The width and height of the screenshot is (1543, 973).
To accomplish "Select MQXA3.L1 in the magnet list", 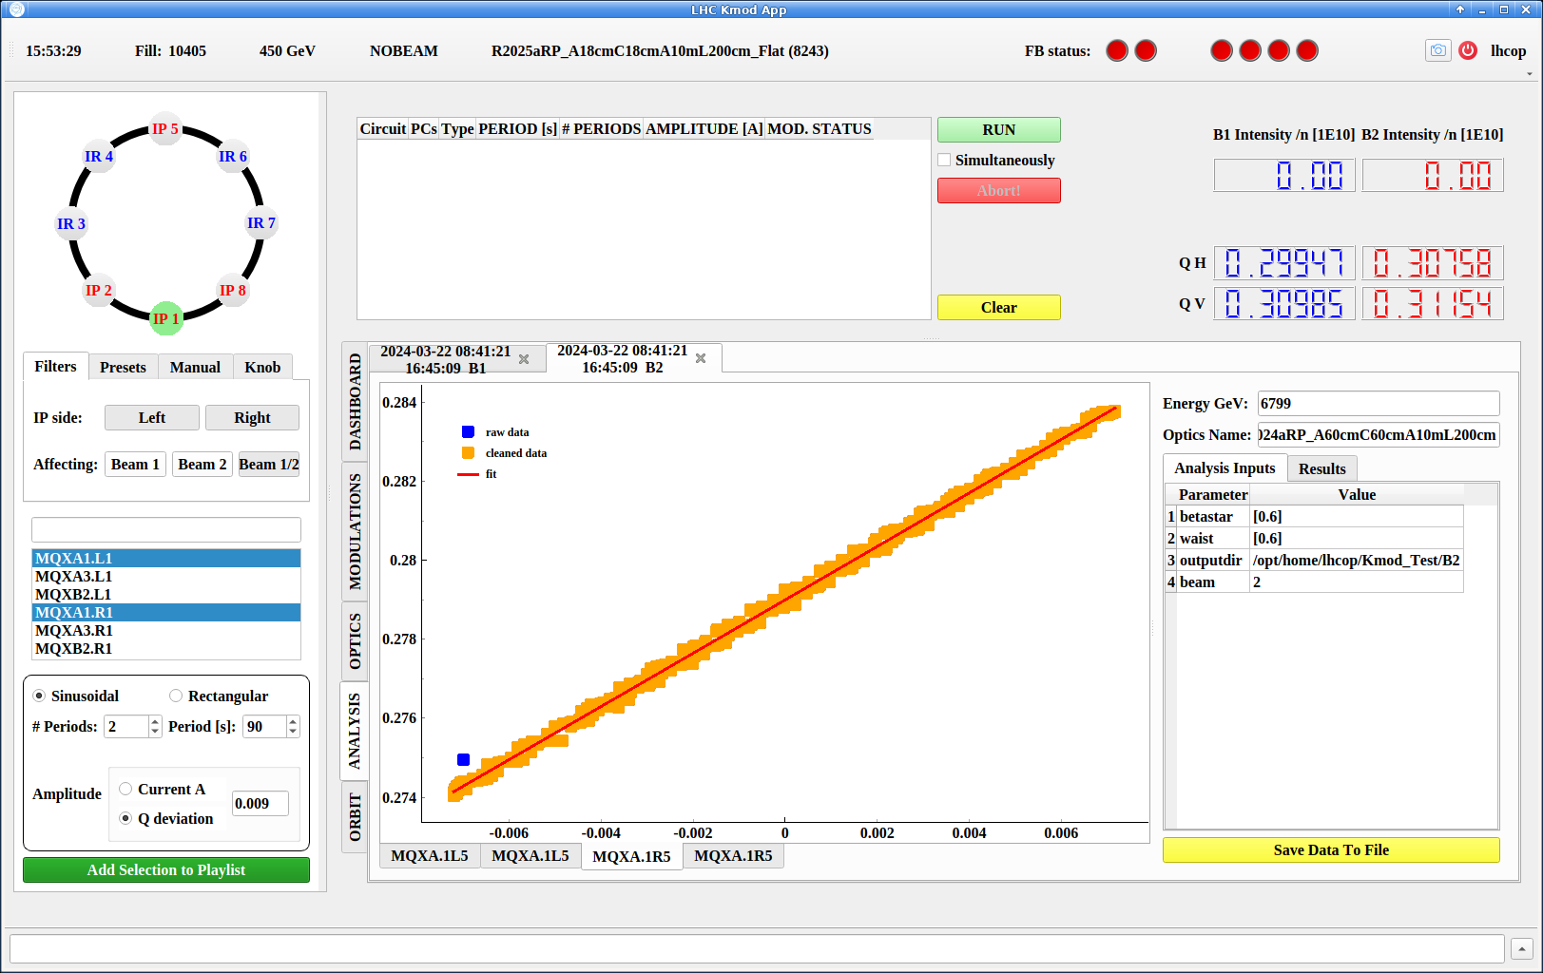I will [166, 576].
